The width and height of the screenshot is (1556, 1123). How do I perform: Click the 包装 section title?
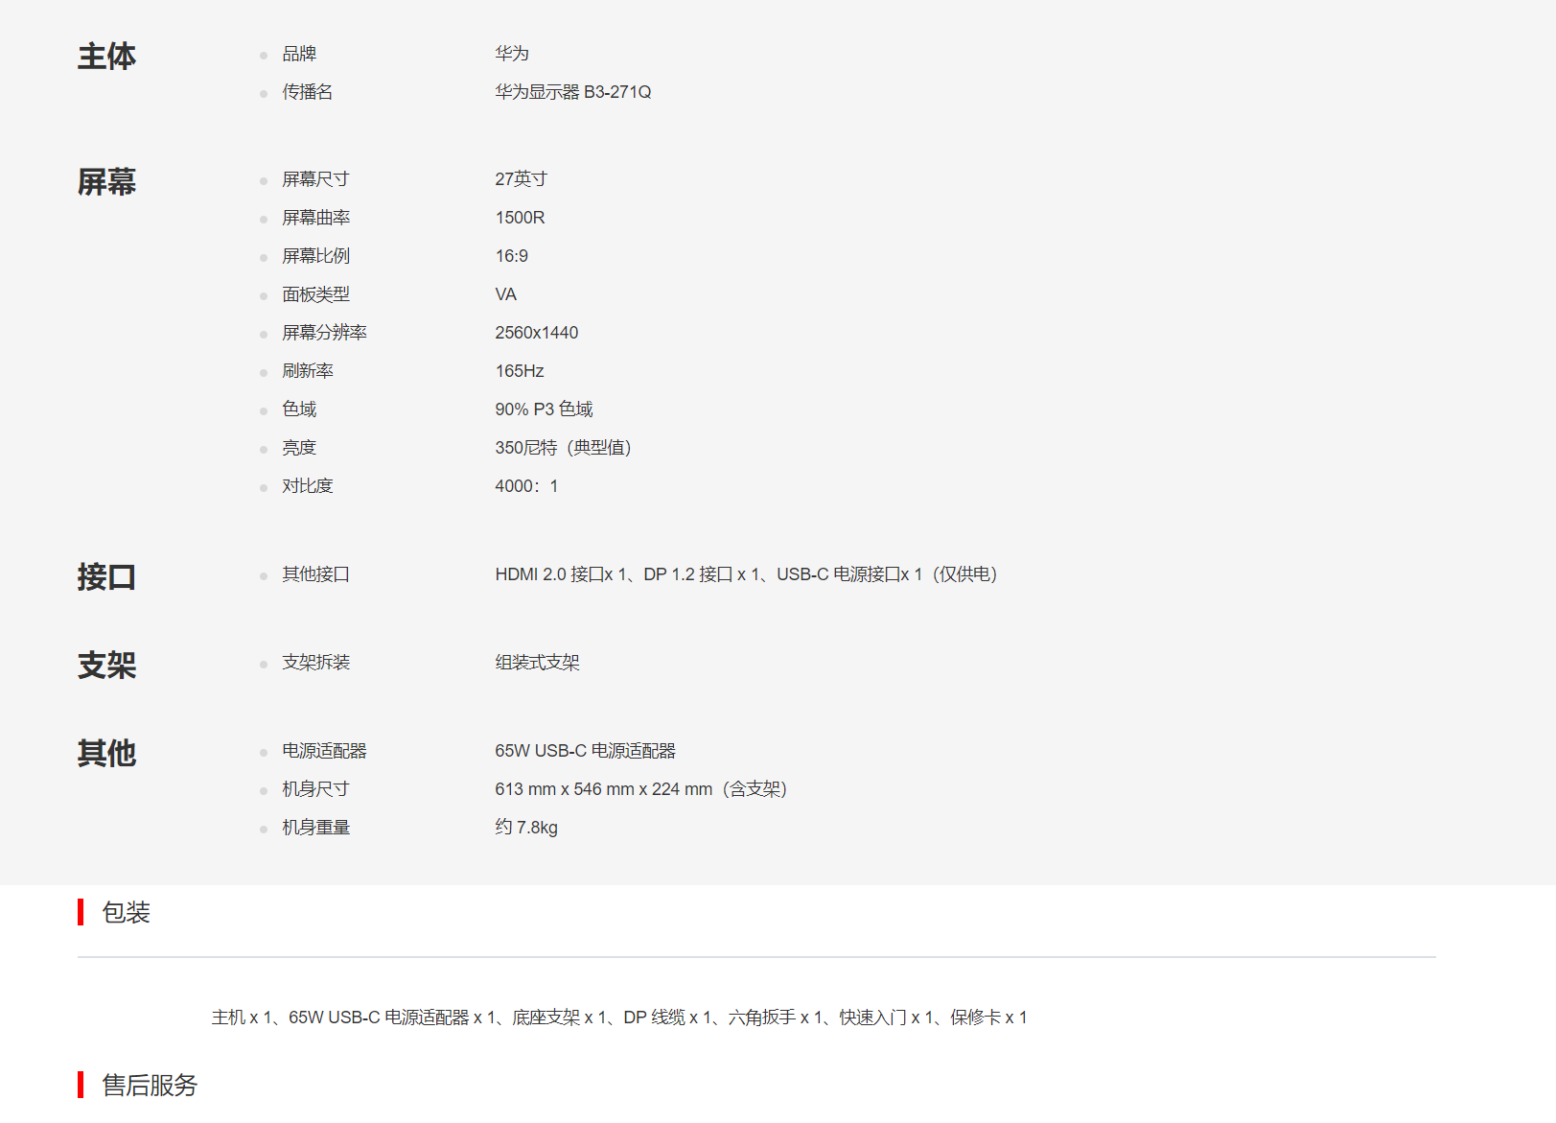tap(126, 912)
